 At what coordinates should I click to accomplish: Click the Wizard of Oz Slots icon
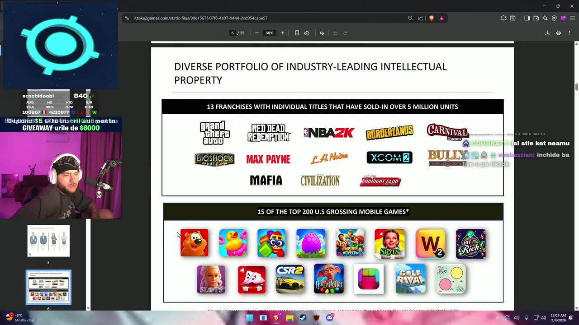[389, 243]
